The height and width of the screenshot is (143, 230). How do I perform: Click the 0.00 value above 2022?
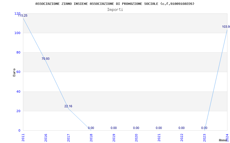click(182, 128)
